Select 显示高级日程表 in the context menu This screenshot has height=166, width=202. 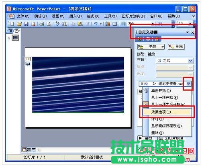[x=166, y=126]
